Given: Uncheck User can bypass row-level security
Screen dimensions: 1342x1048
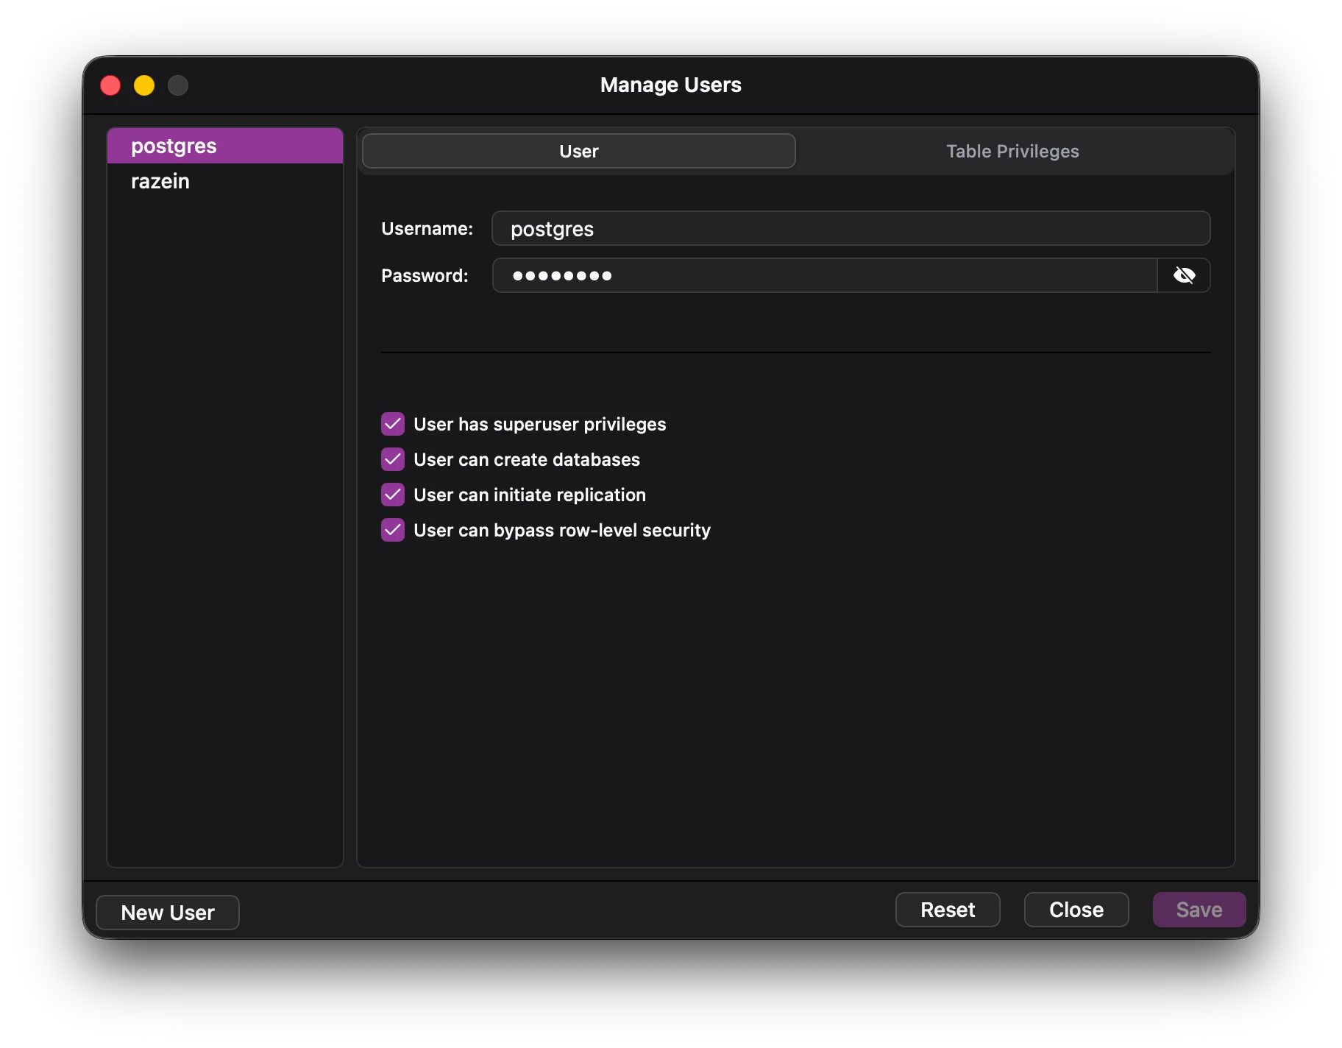Looking at the screenshot, I should 393,530.
